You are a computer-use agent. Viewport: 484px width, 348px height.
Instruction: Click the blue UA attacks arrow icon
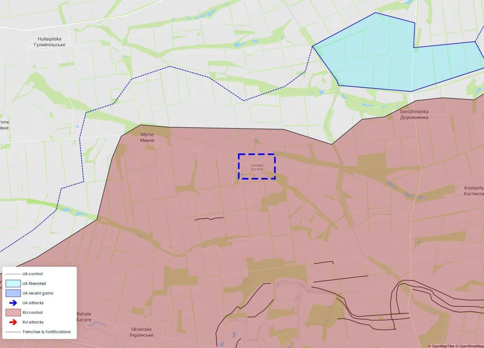pyautogui.click(x=13, y=303)
